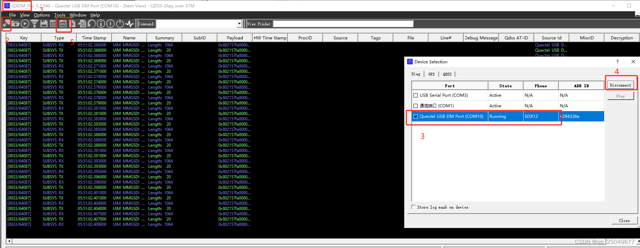Switch to the GPS tab
Image resolution: width=640 pixels, height=248 pixels.
(431, 74)
